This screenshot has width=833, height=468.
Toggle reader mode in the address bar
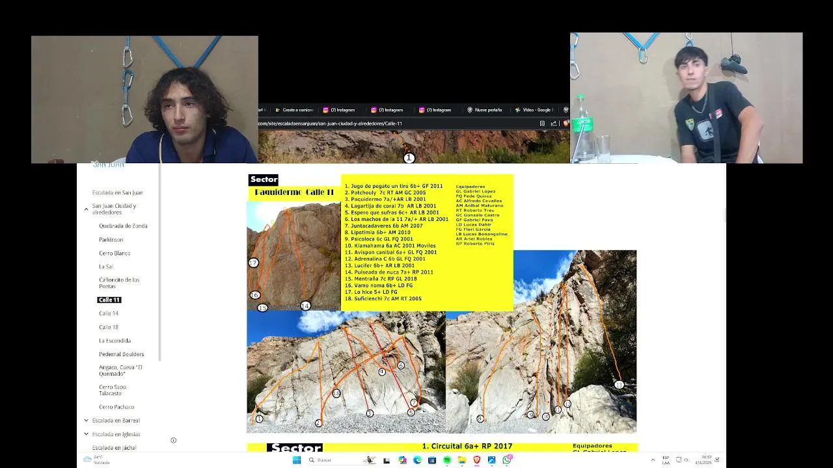542,123
